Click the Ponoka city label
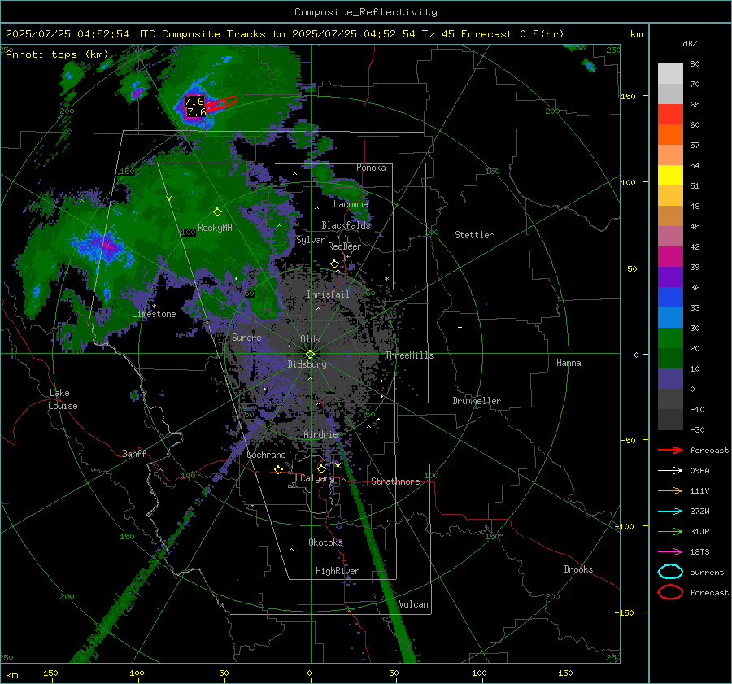732x684 pixels. pos(371,168)
